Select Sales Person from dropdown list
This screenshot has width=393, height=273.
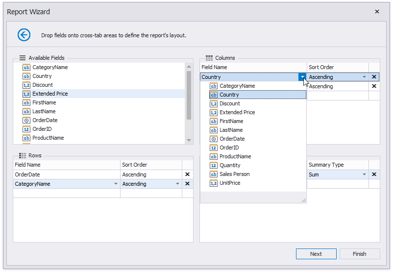pyautogui.click(x=234, y=174)
